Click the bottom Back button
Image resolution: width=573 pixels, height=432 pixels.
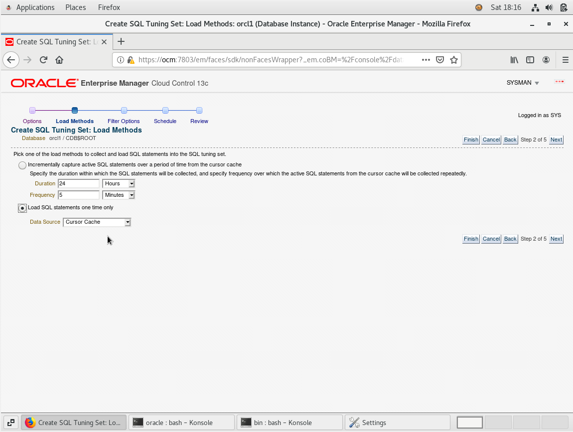pos(510,239)
